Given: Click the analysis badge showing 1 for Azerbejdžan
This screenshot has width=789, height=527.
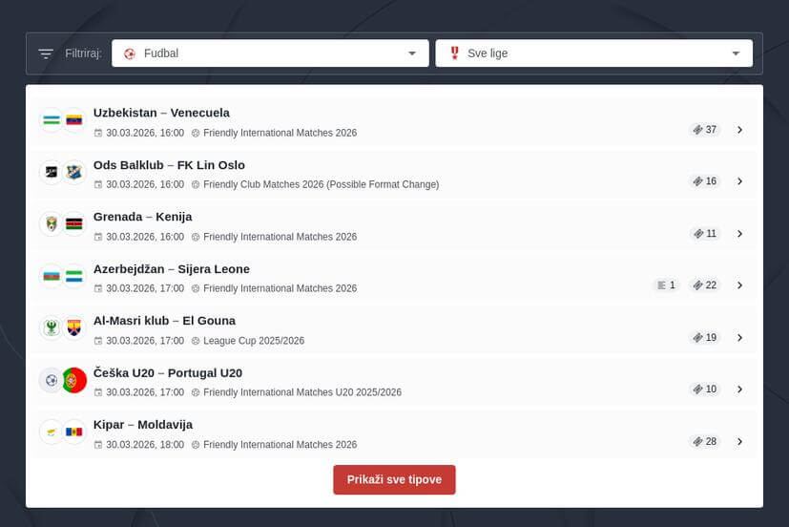Looking at the screenshot, I should tap(666, 285).
